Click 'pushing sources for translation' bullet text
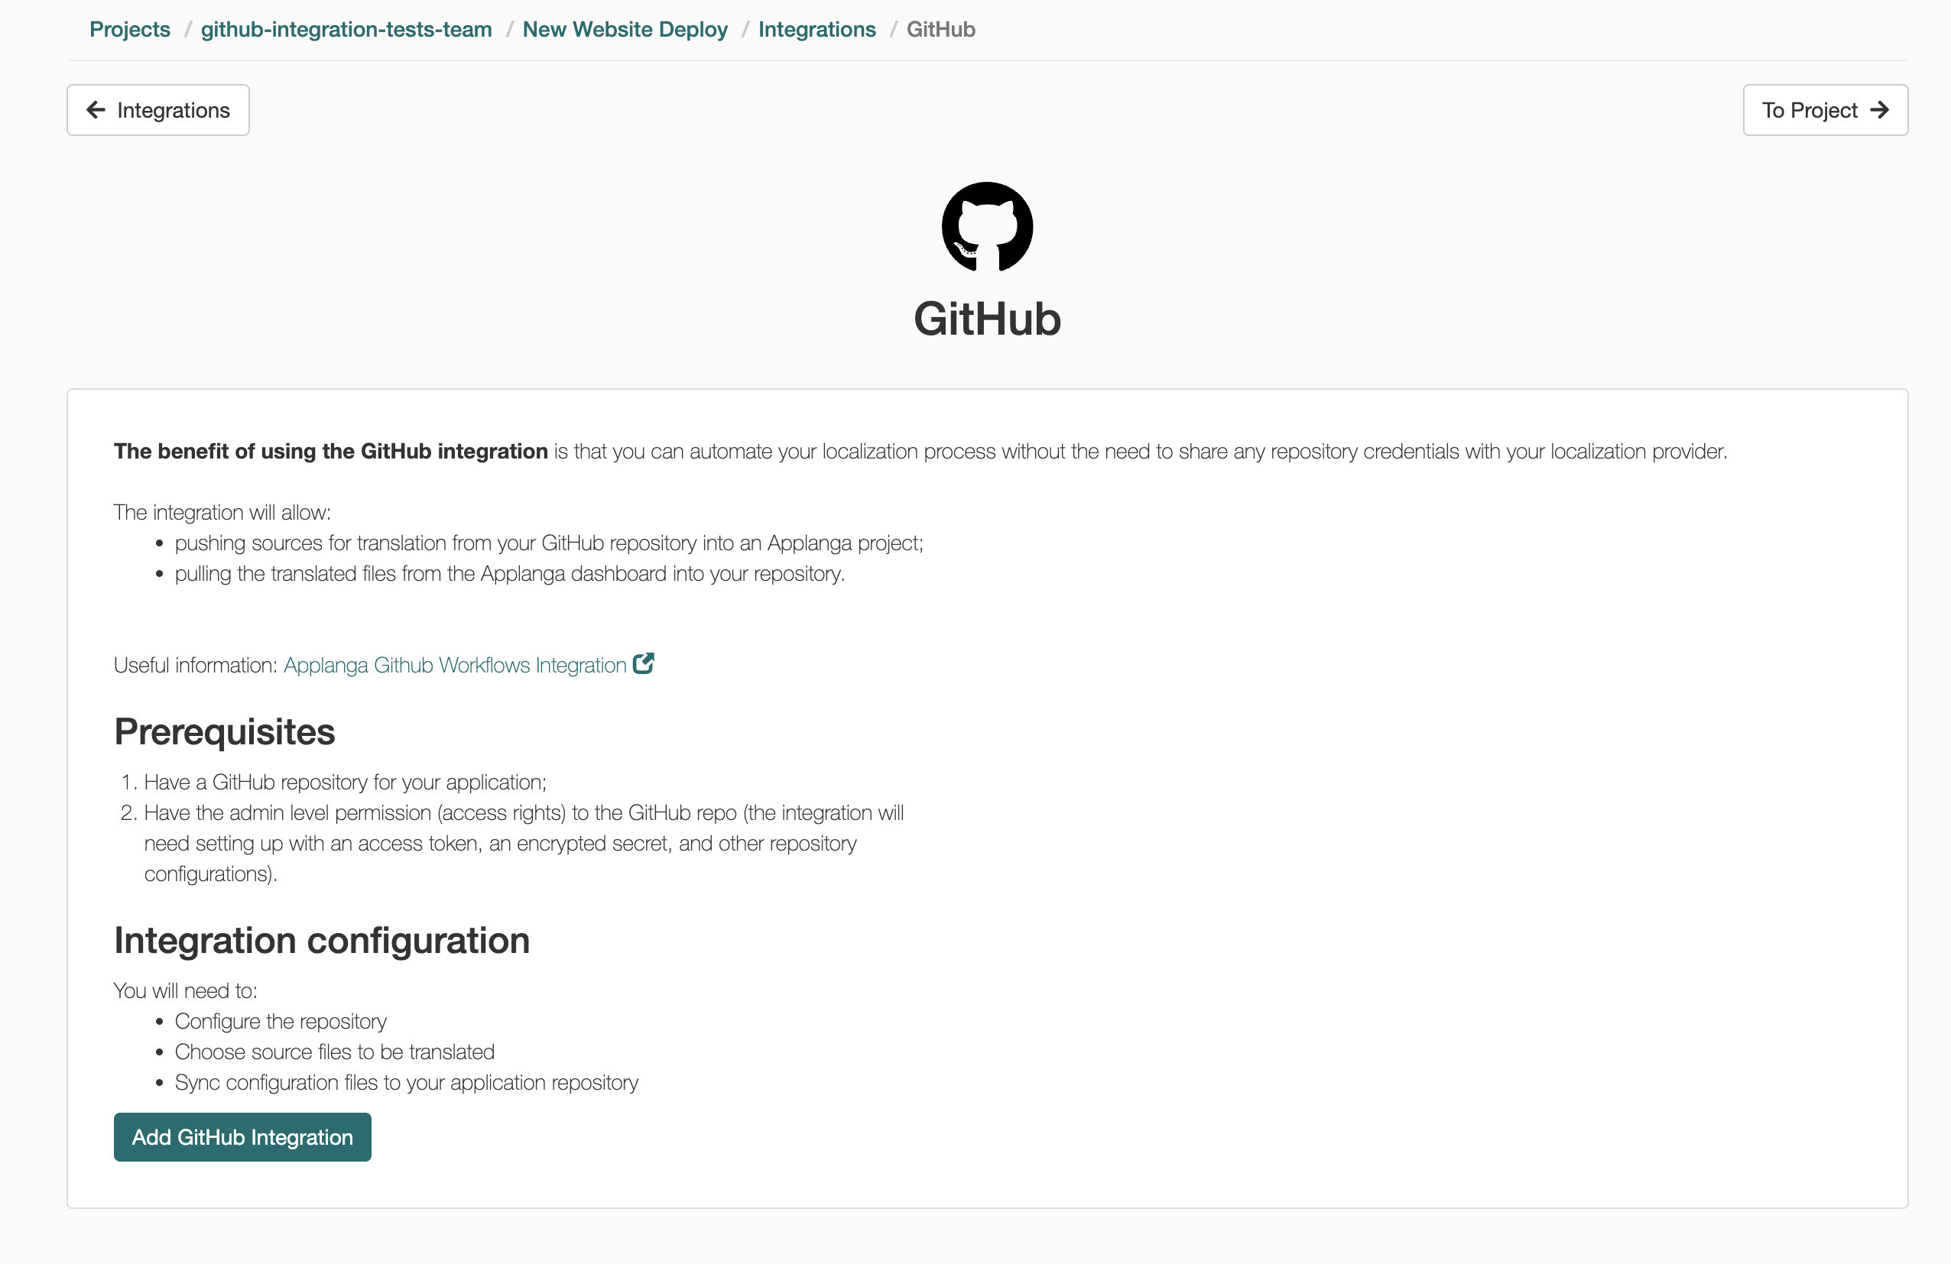Viewport: 1951px width, 1264px height. tap(549, 543)
